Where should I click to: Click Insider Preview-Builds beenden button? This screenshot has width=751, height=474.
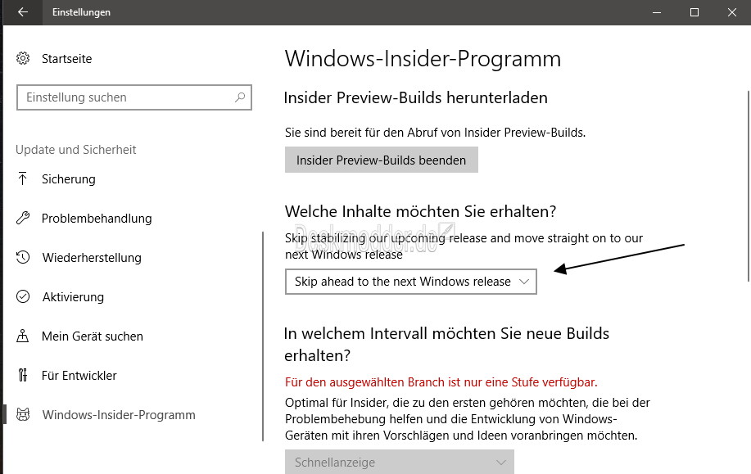(382, 160)
